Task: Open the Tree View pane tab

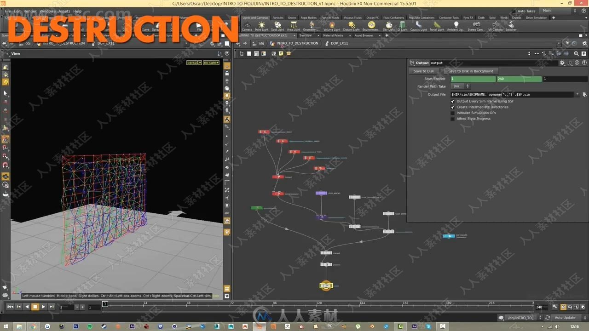Action: pyautogui.click(x=305, y=35)
